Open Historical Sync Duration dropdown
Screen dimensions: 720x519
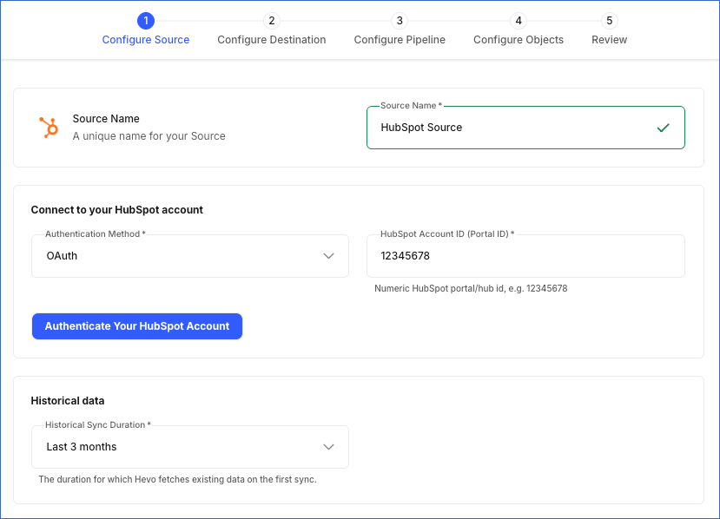pyautogui.click(x=190, y=447)
